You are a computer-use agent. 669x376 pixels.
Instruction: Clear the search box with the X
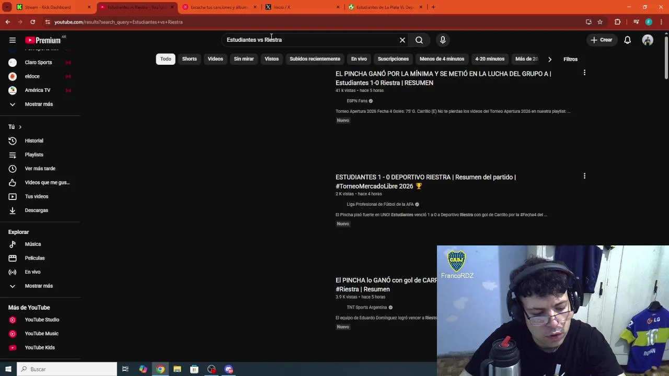pyautogui.click(x=402, y=40)
